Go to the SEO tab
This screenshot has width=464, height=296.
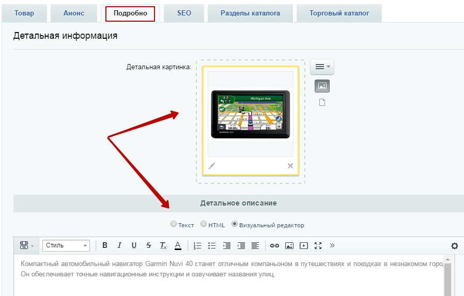click(x=184, y=13)
